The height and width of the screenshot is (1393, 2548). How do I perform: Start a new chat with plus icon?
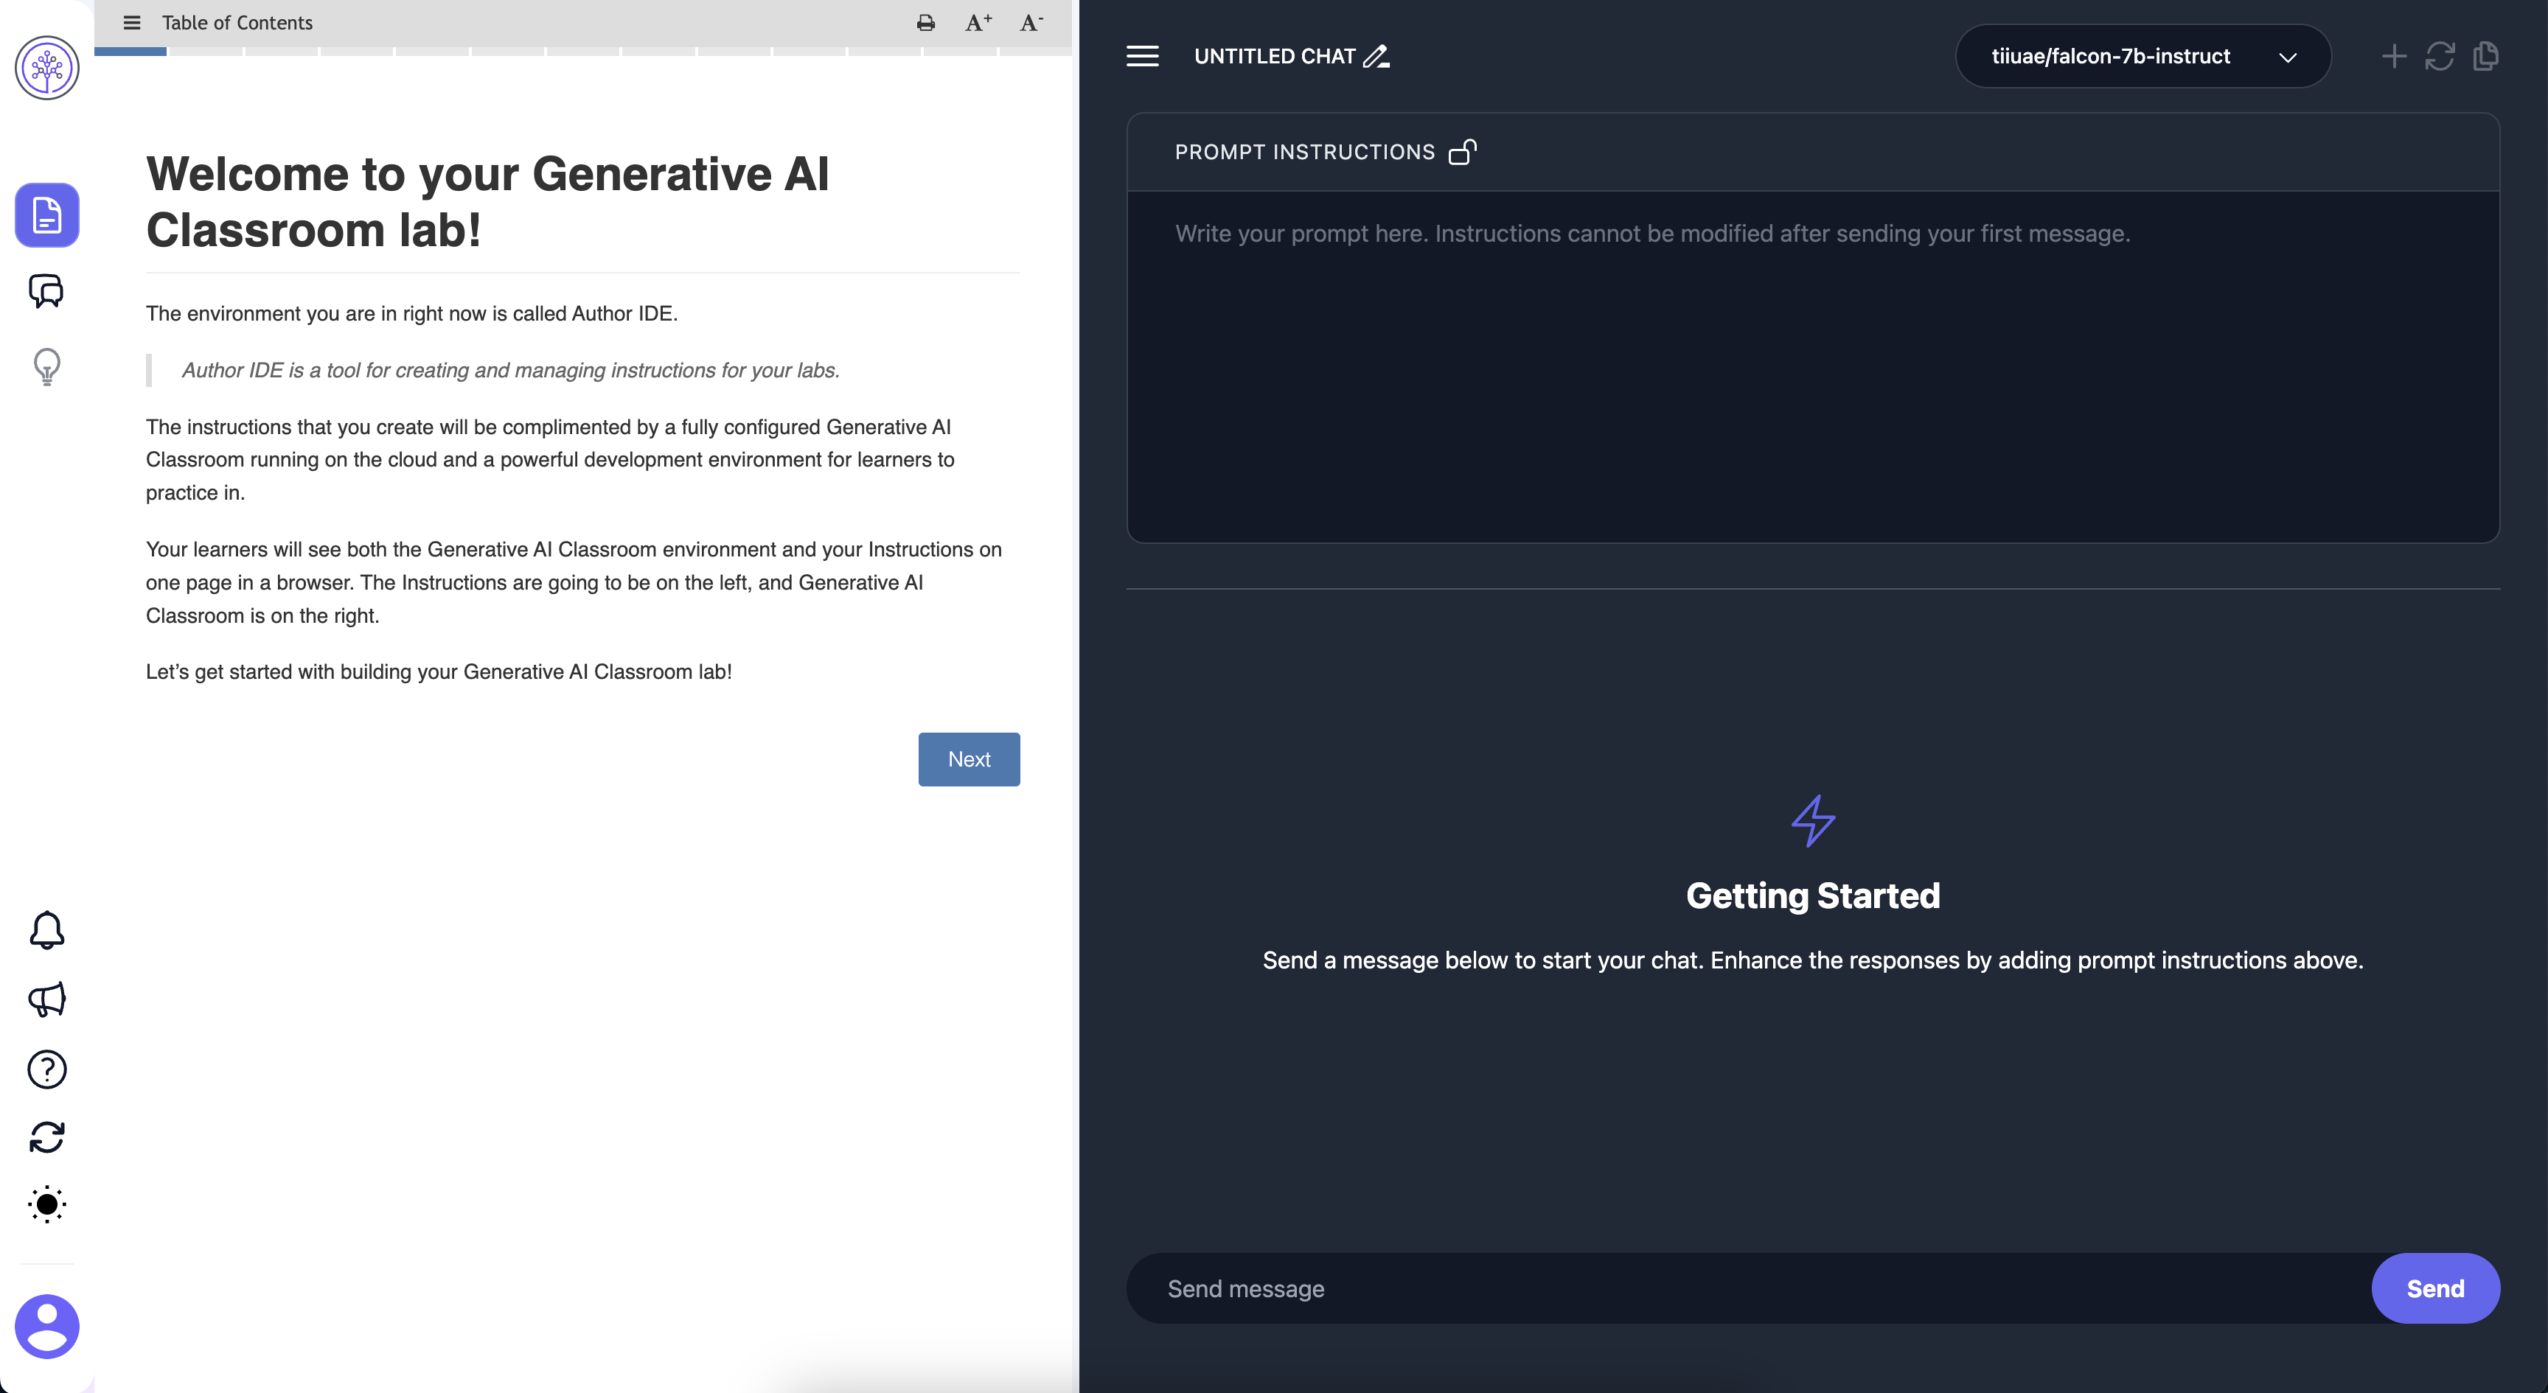click(x=2394, y=56)
